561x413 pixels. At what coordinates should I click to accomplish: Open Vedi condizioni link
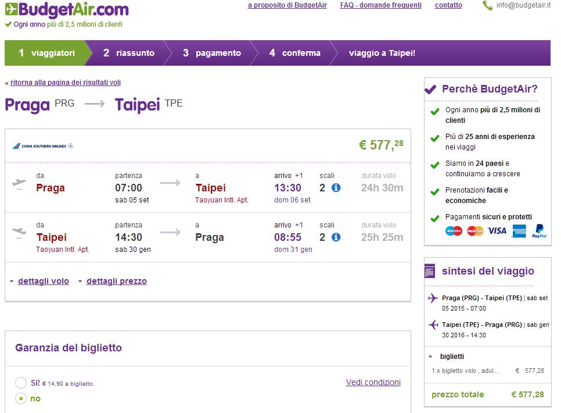[x=373, y=382]
